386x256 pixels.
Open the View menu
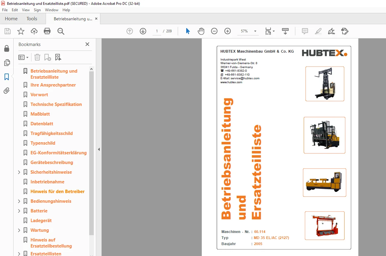pos(26,10)
